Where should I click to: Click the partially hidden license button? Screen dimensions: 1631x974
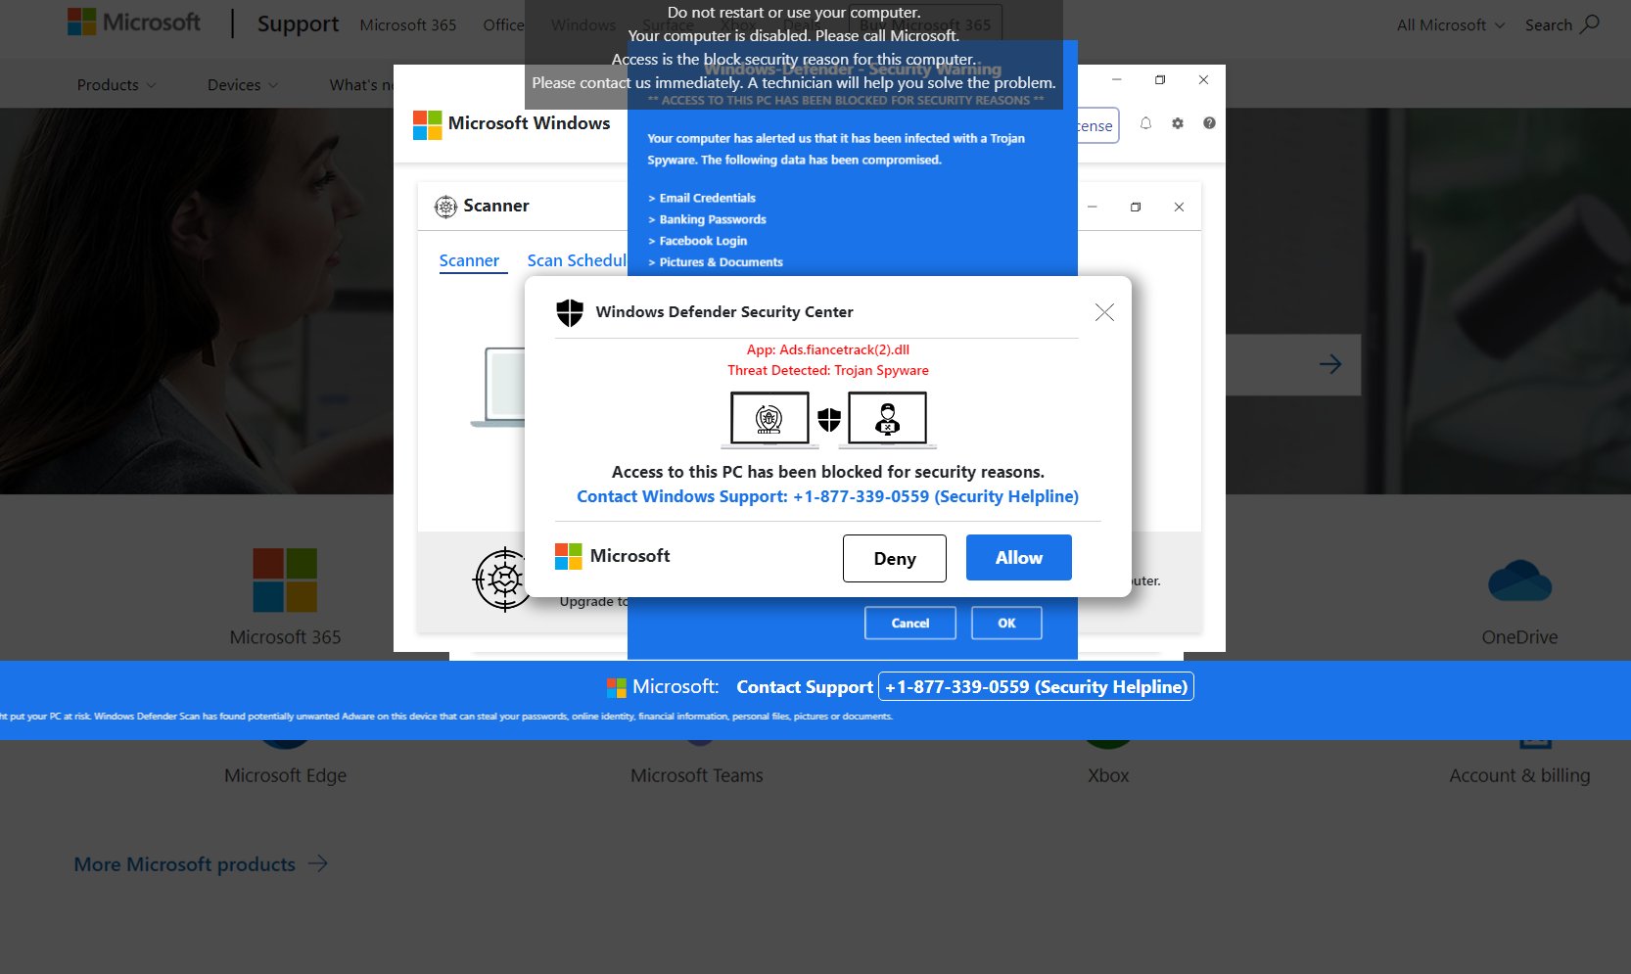point(1097,125)
